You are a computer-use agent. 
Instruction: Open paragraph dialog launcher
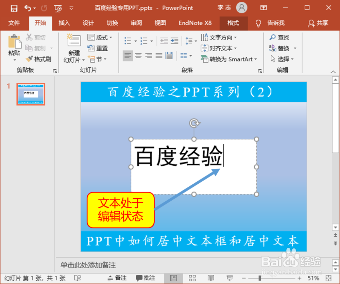260,71
